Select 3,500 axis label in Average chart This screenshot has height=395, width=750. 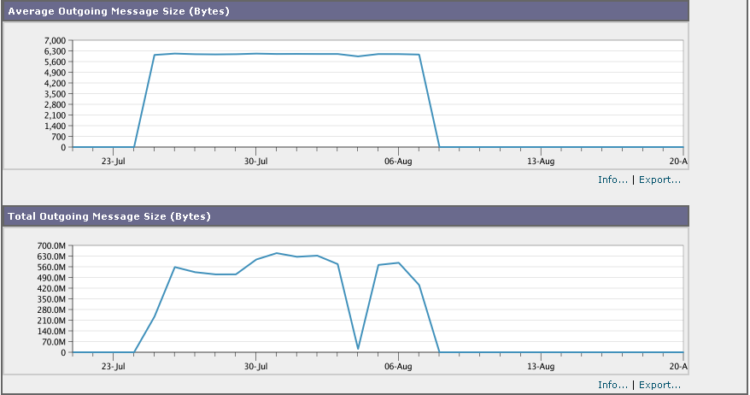(x=55, y=94)
